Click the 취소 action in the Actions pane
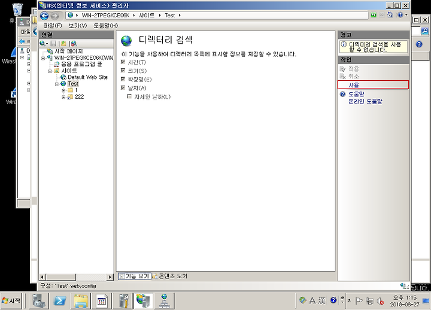This screenshot has height=310, width=431. (x=354, y=76)
